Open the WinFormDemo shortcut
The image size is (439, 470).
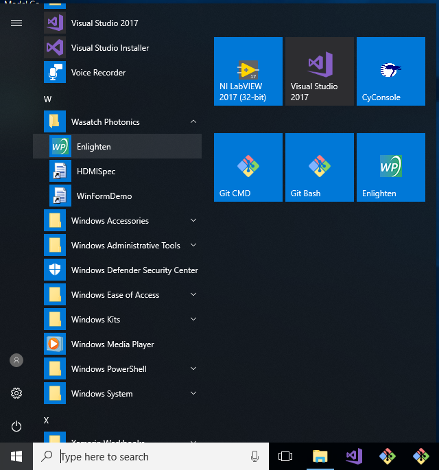pos(104,196)
